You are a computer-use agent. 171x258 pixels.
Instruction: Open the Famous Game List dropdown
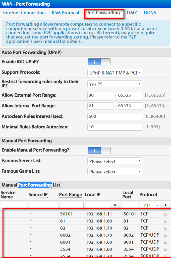click(115, 172)
